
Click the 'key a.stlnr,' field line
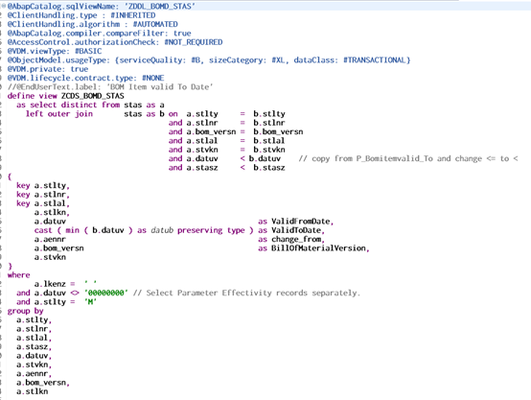coord(43,195)
